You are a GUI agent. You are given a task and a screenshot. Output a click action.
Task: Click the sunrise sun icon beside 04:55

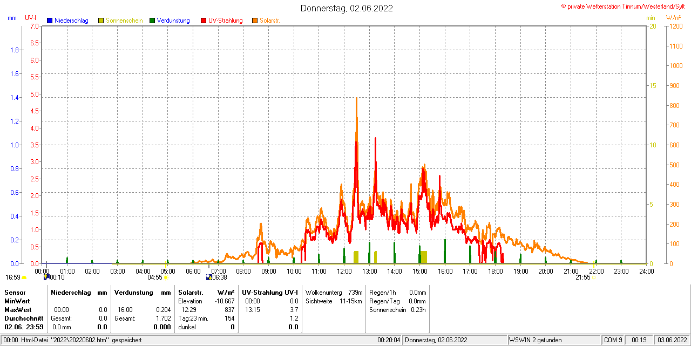tap(166, 277)
